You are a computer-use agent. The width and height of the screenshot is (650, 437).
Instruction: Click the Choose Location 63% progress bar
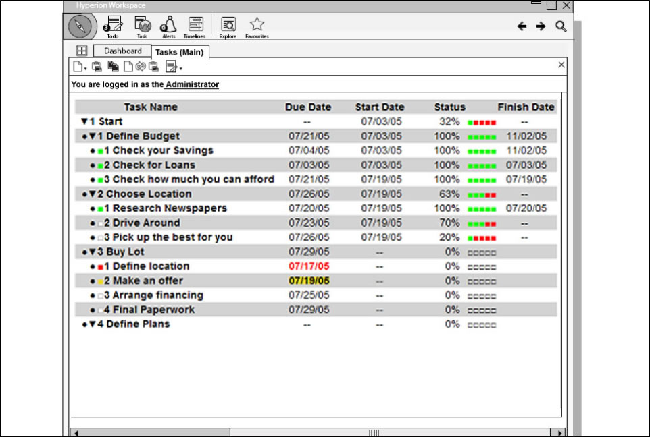point(482,195)
